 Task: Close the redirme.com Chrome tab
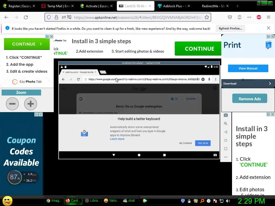tap(95, 72)
